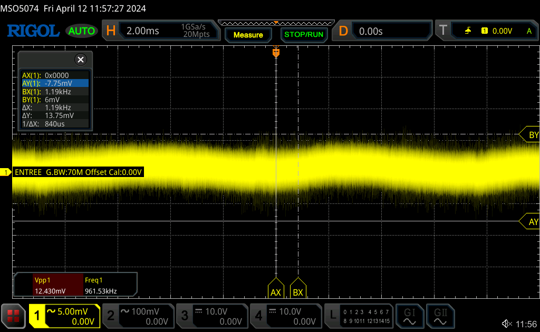Open the trigger T settings
540x332 pixels.
443,30
